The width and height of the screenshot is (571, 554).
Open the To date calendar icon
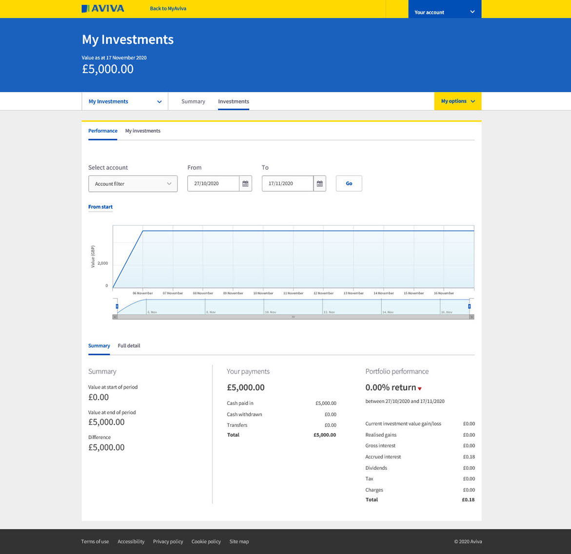coord(320,183)
